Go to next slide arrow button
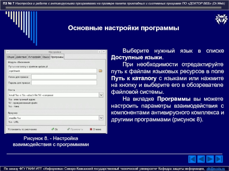 210,159
